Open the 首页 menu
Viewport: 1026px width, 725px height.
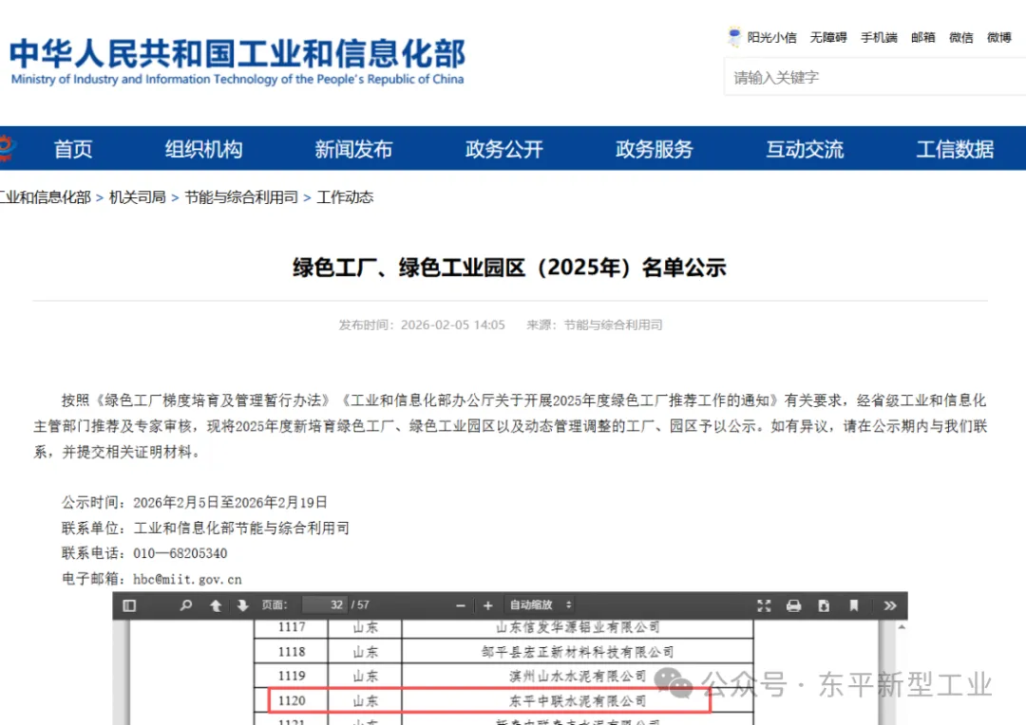[x=72, y=149]
